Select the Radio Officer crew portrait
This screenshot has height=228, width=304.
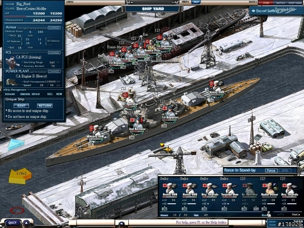pos(270,188)
